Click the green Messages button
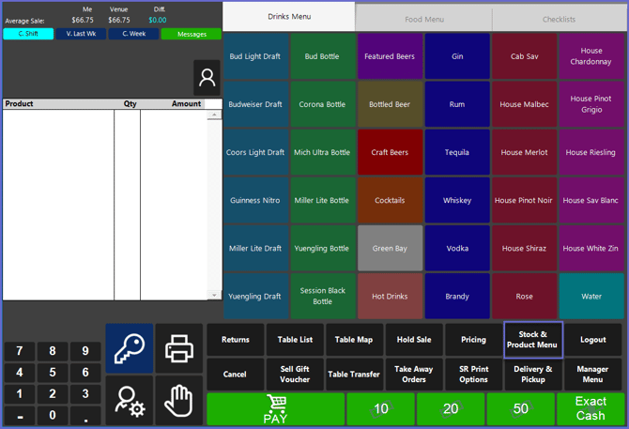The height and width of the screenshot is (429, 629). tap(191, 34)
